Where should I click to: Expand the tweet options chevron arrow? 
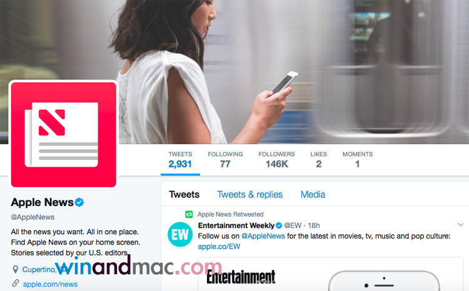click(x=461, y=224)
